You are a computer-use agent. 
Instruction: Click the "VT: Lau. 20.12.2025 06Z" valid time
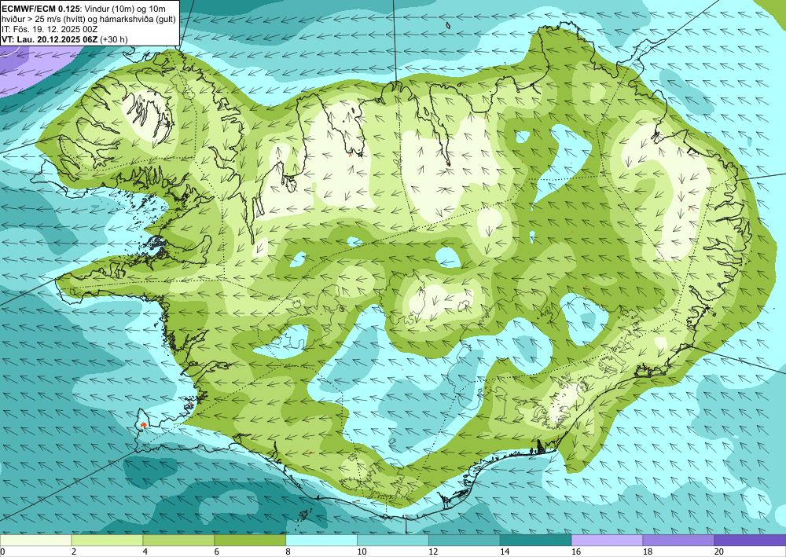point(50,39)
